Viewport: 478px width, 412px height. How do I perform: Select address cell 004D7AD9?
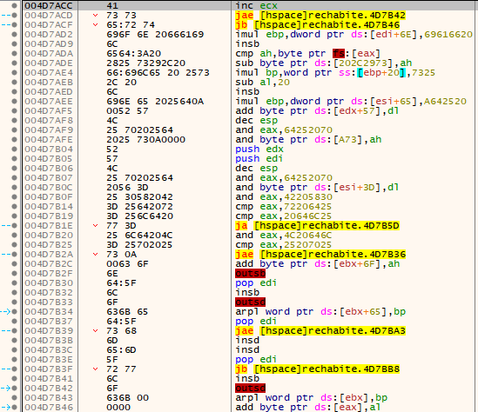point(49,43)
